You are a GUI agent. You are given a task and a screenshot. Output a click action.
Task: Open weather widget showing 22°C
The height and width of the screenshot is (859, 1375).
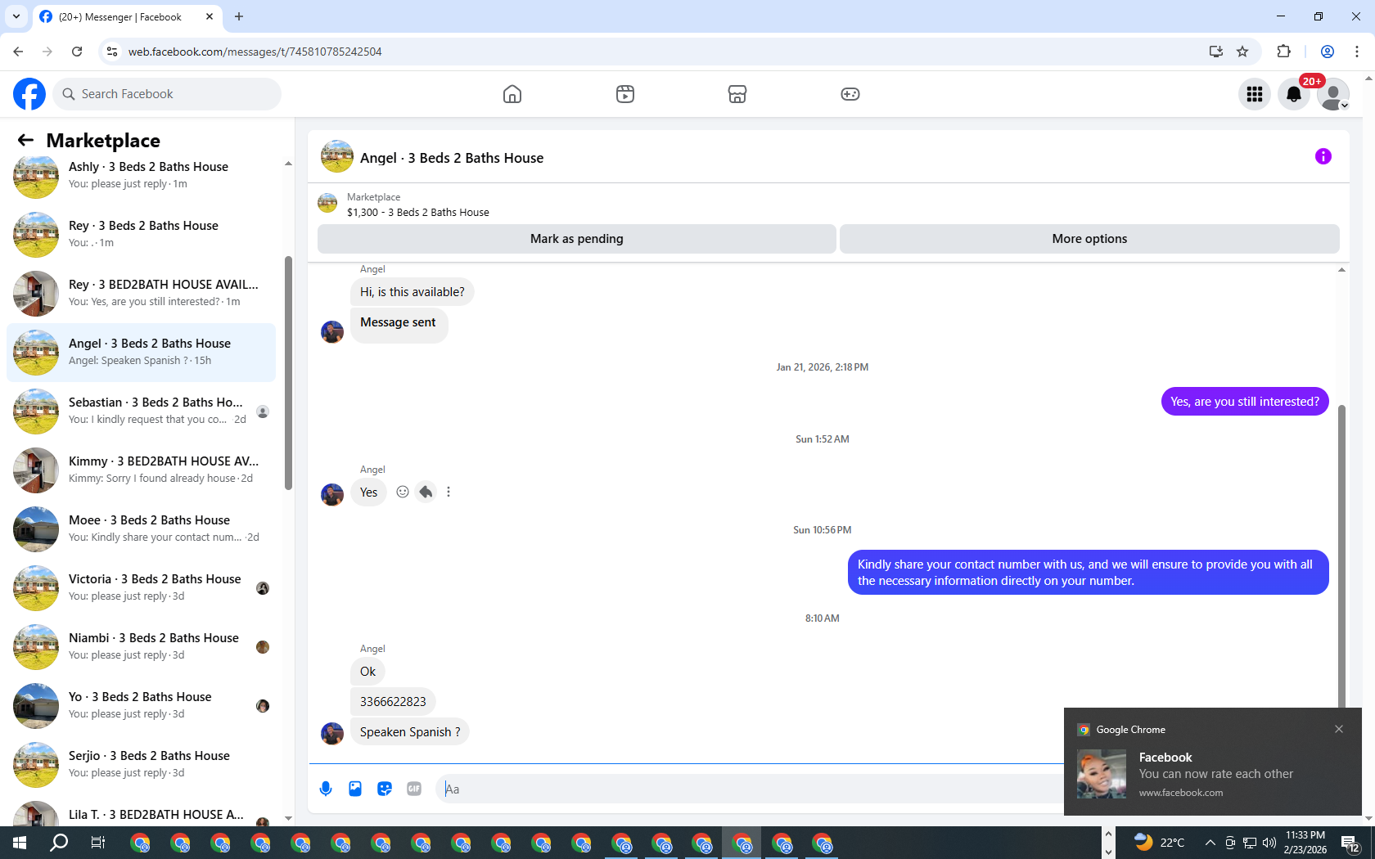click(1159, 843)
